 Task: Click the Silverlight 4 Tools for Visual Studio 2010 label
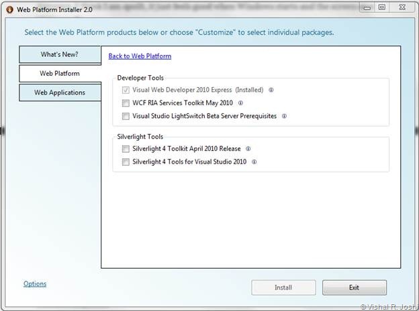[189, 162]
